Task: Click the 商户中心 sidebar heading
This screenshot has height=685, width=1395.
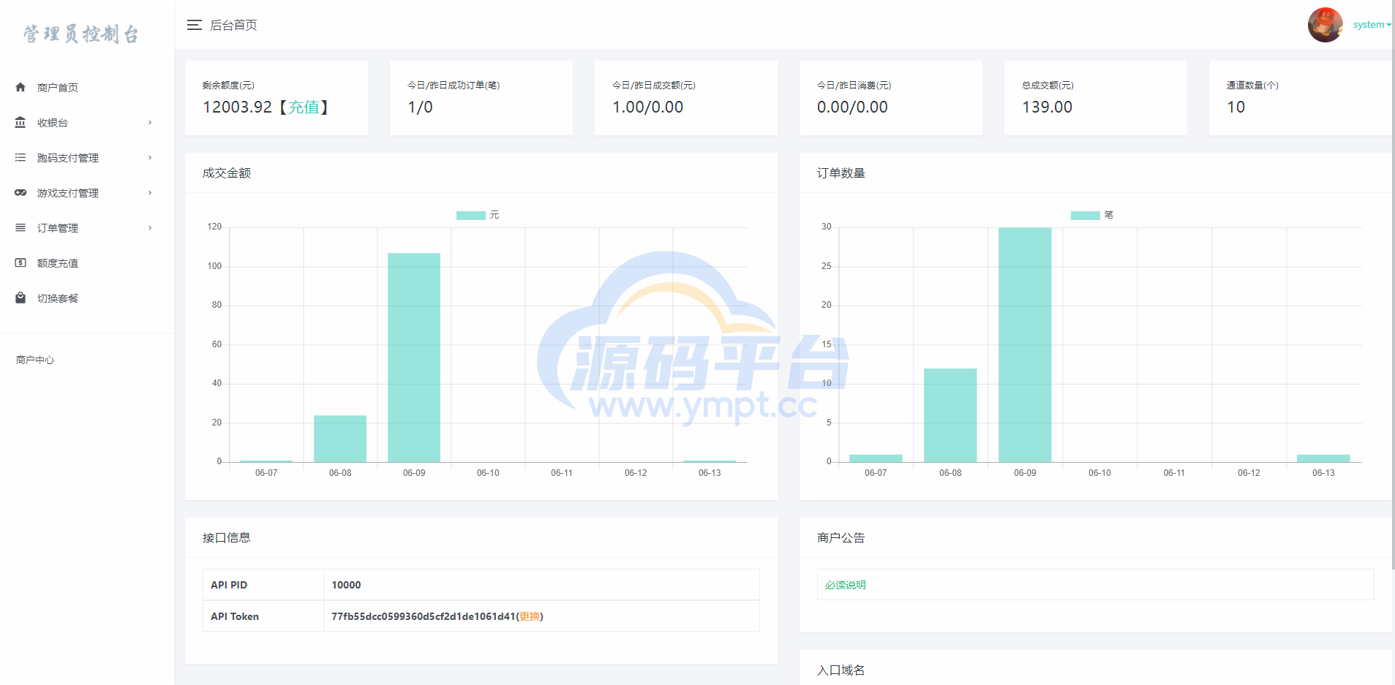Action: pos(35,360)
